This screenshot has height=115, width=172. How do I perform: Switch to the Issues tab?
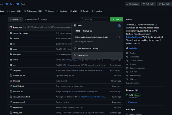(14, 11)
